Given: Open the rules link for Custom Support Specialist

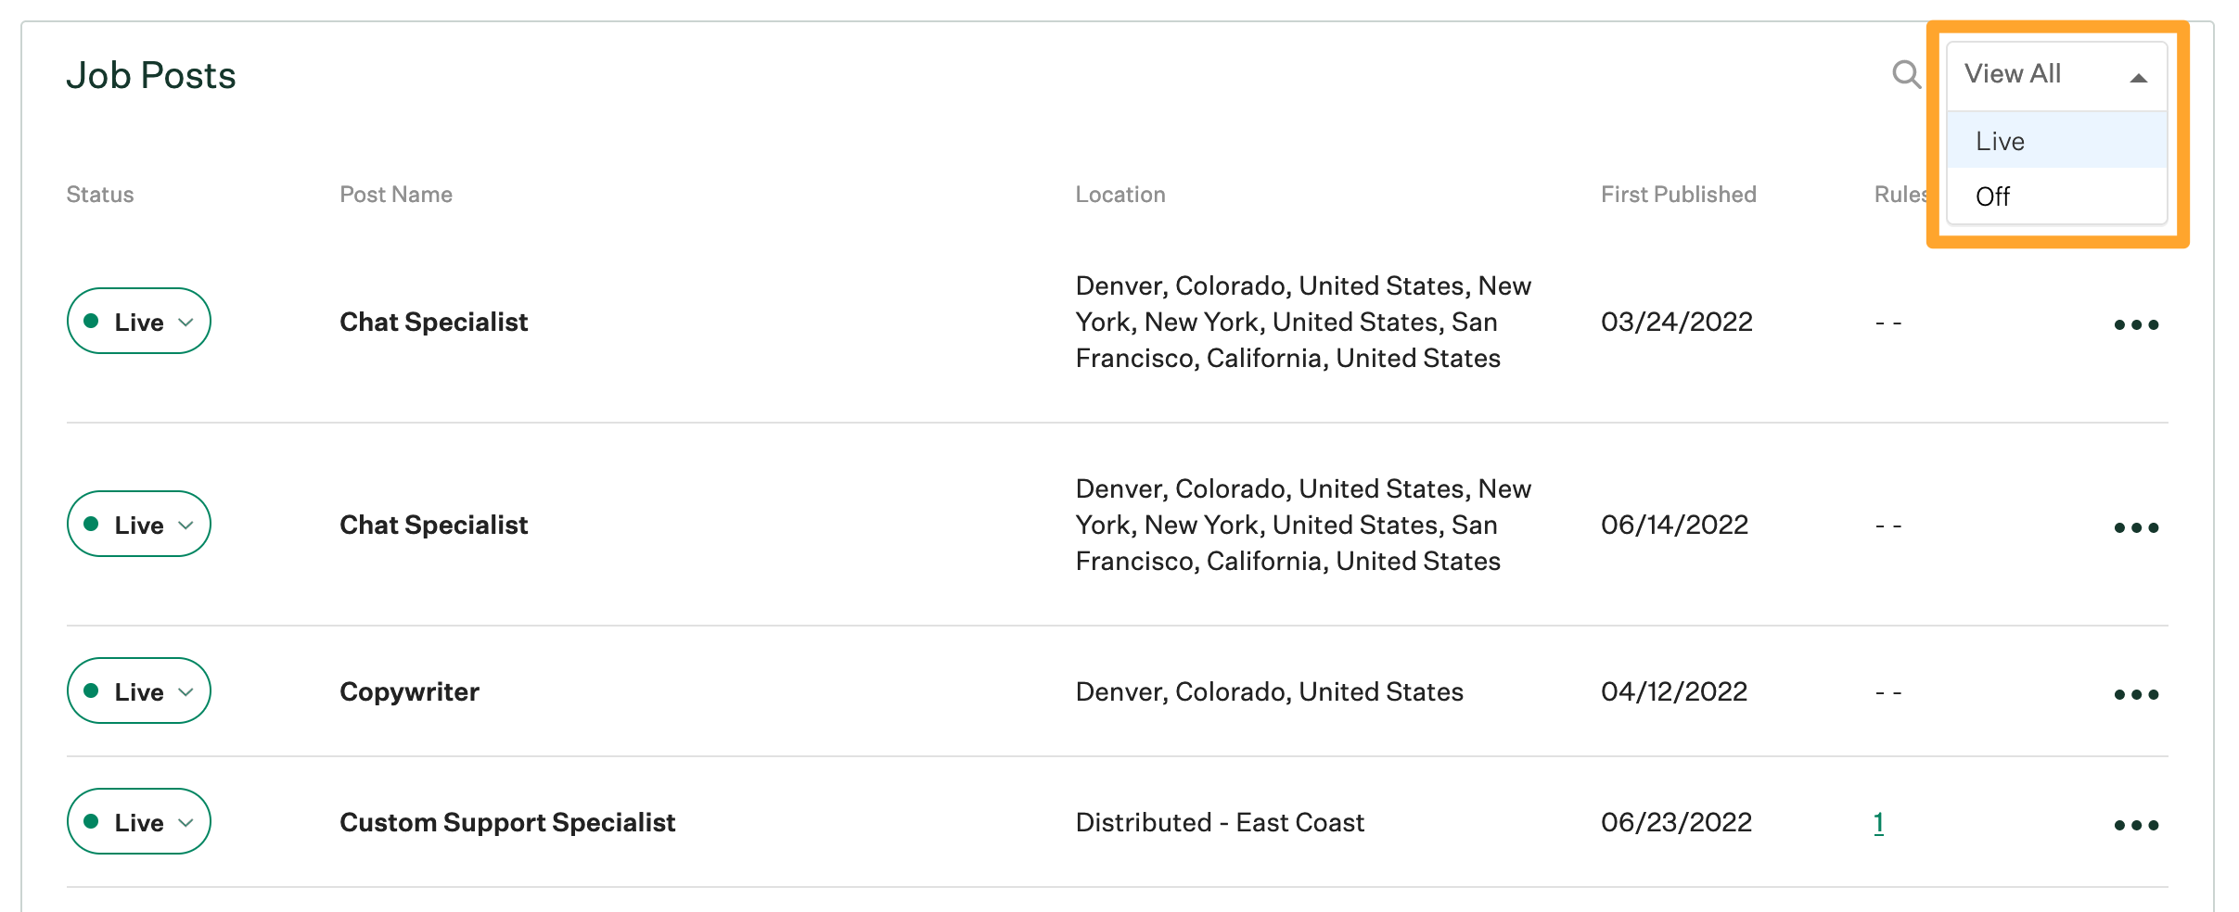Looking at the screenshot, I should [x=1879, y=822].
